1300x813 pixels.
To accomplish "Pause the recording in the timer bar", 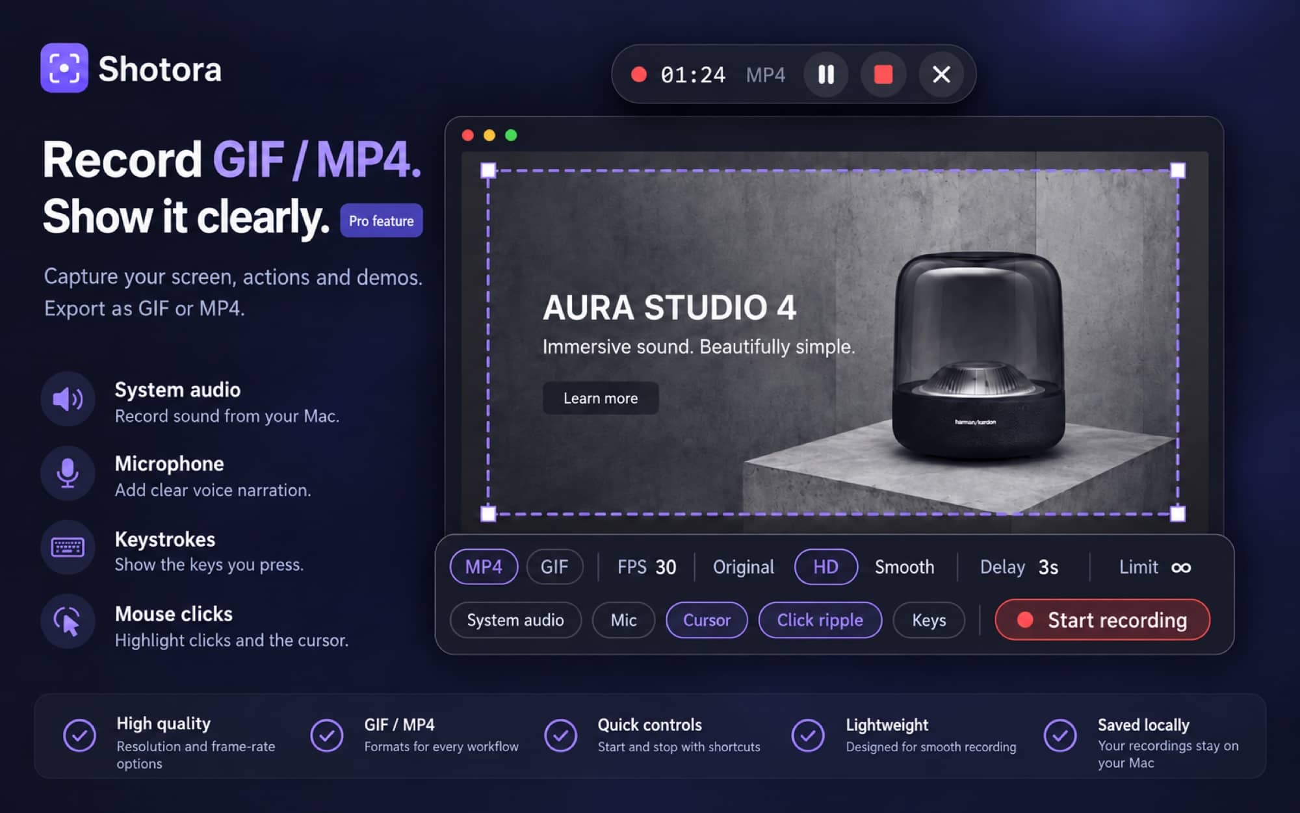I will 825,74.
